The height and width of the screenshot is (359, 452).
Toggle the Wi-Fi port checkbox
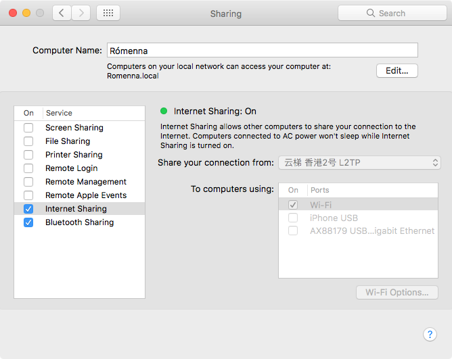[x=293, y=205]
